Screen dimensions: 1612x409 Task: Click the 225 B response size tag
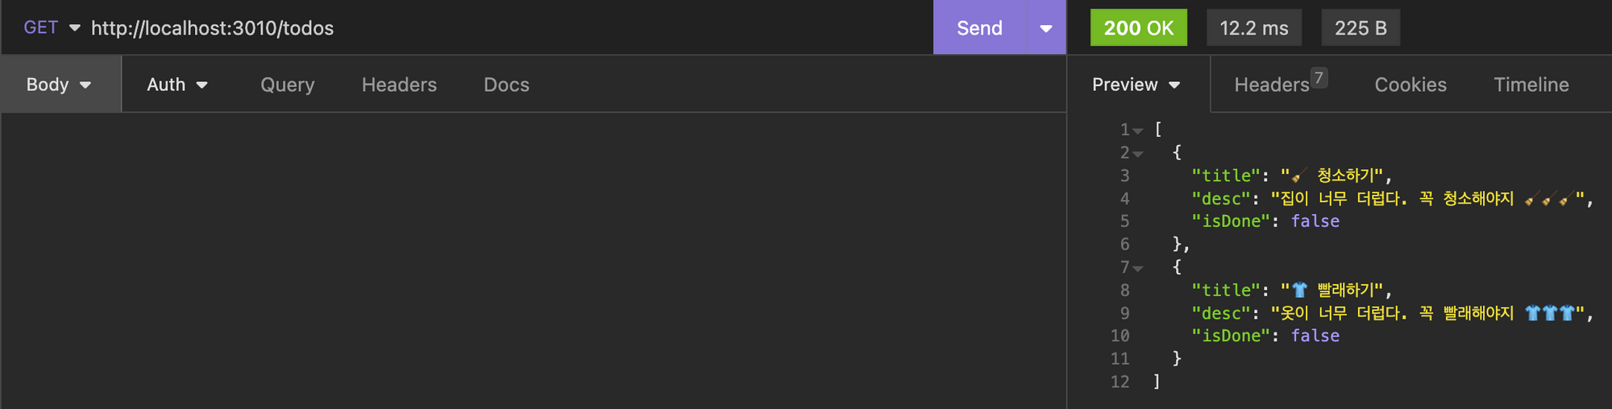[1361, 27]
